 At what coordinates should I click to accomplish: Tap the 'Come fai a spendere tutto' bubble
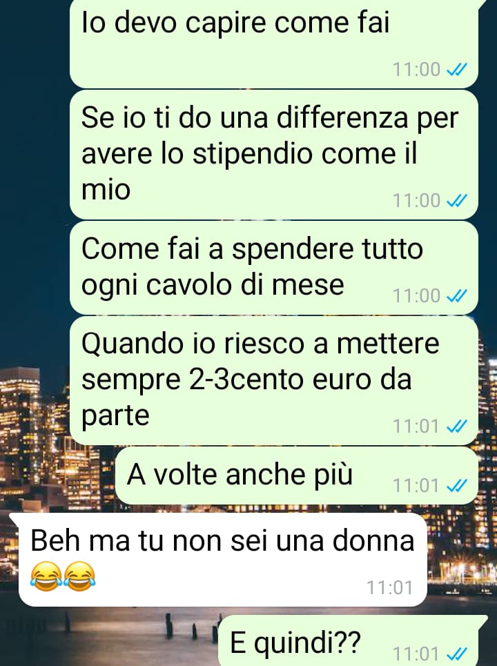point(274,268)
